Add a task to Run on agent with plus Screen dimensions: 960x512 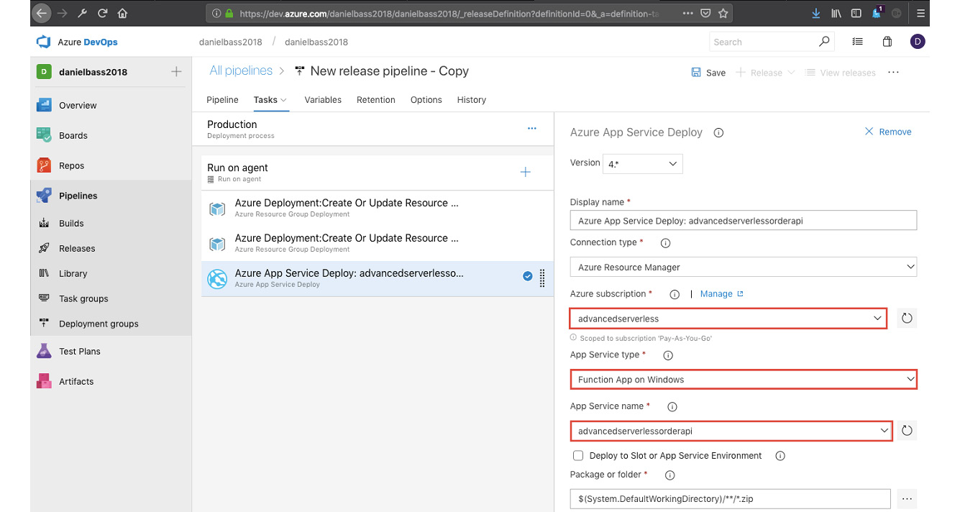(526, 172)
